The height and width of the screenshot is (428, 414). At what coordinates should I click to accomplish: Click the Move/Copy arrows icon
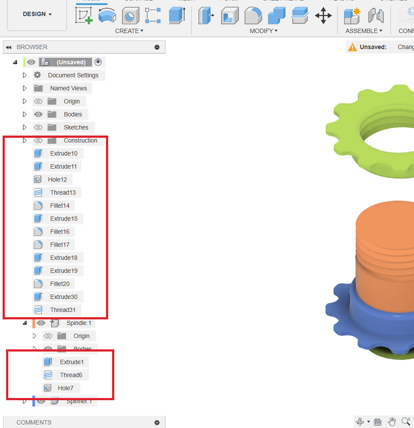click(x=323, y=16)
